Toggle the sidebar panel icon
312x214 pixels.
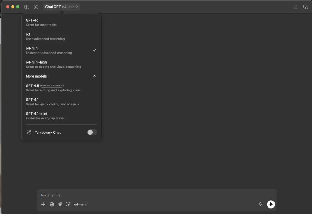click(x=27, y=7)
